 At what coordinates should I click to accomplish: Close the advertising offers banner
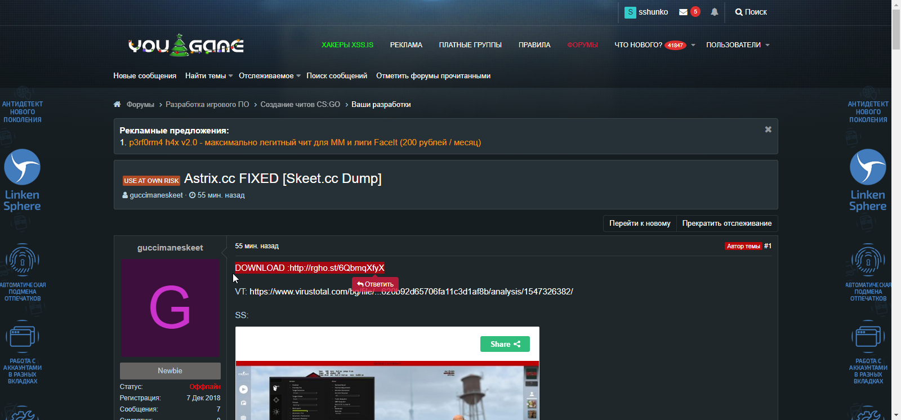768,129
